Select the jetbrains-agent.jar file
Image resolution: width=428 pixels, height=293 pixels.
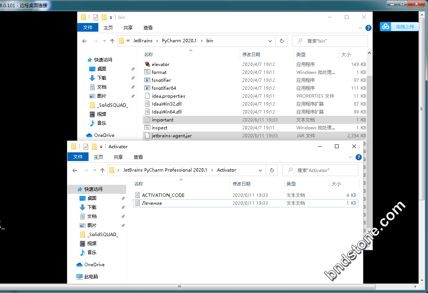(171, 136)
